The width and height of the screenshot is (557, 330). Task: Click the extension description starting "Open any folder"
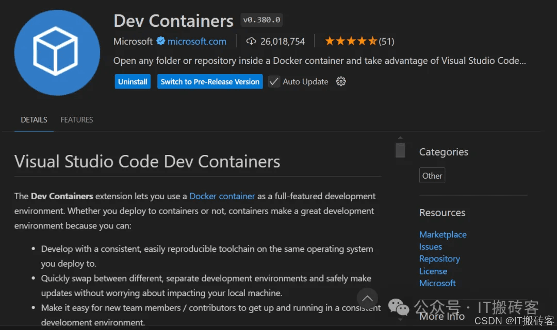(319, 61)
